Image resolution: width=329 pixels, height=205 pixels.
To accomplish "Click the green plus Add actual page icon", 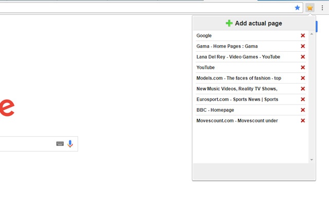I will point(229,23).
